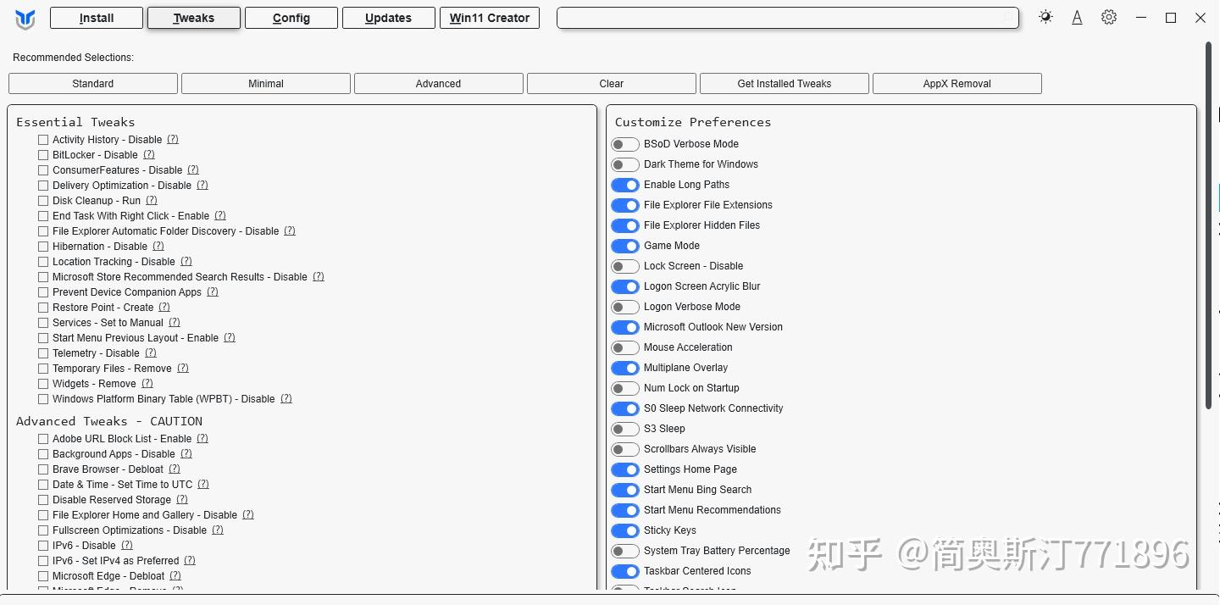This screenshot has height=605, width=1220.
Task: Check Activity History - Disable
Action: [43, 140]
